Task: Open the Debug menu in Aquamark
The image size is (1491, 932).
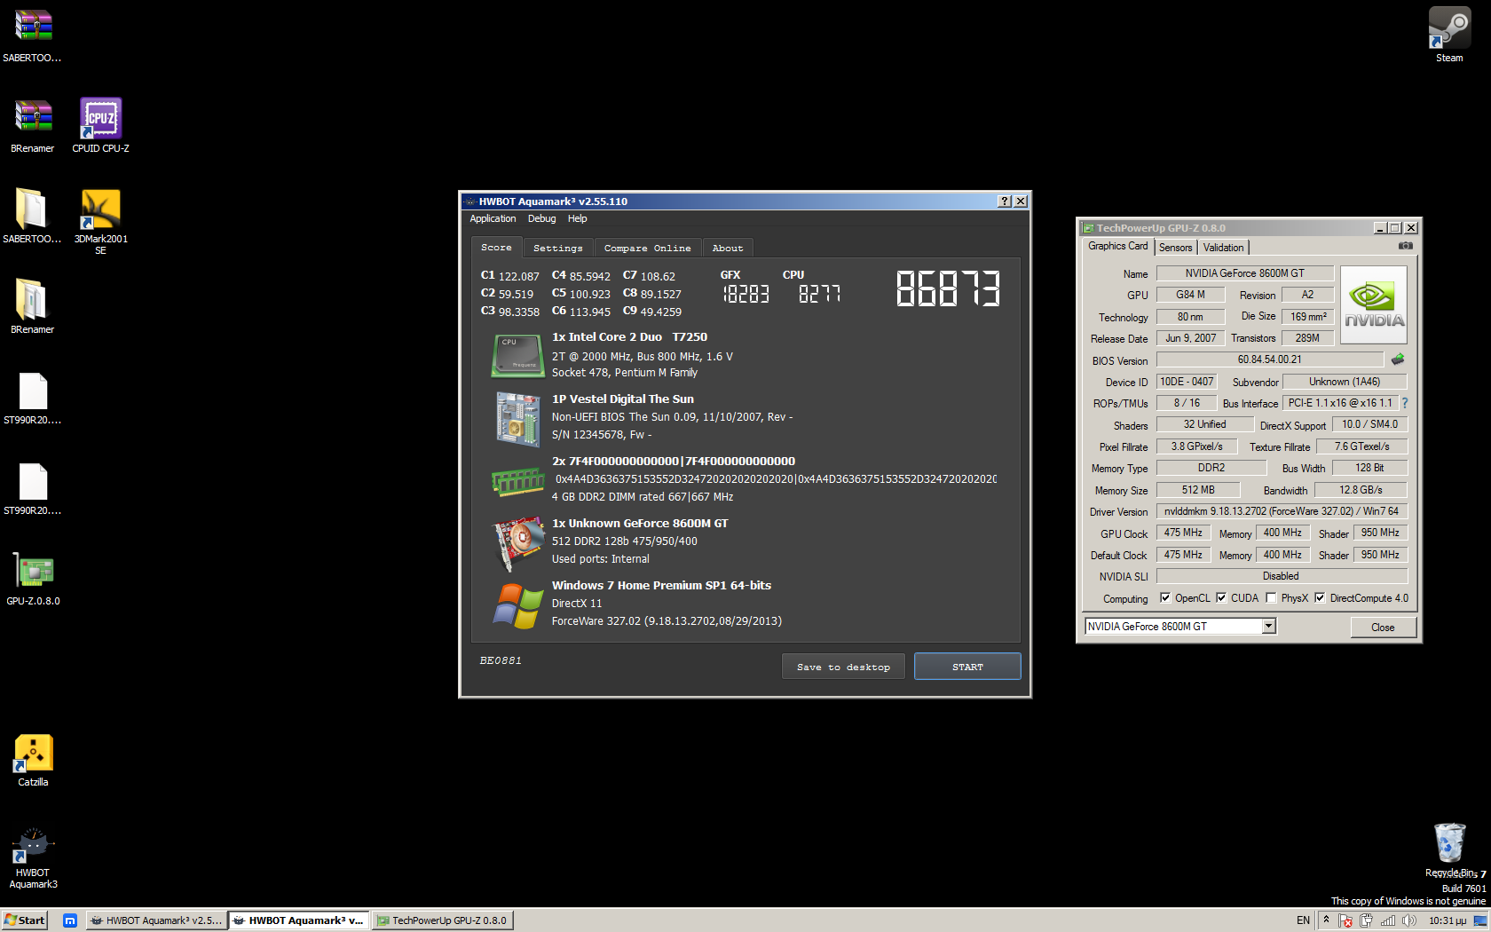Action: [x=541, y=218]
